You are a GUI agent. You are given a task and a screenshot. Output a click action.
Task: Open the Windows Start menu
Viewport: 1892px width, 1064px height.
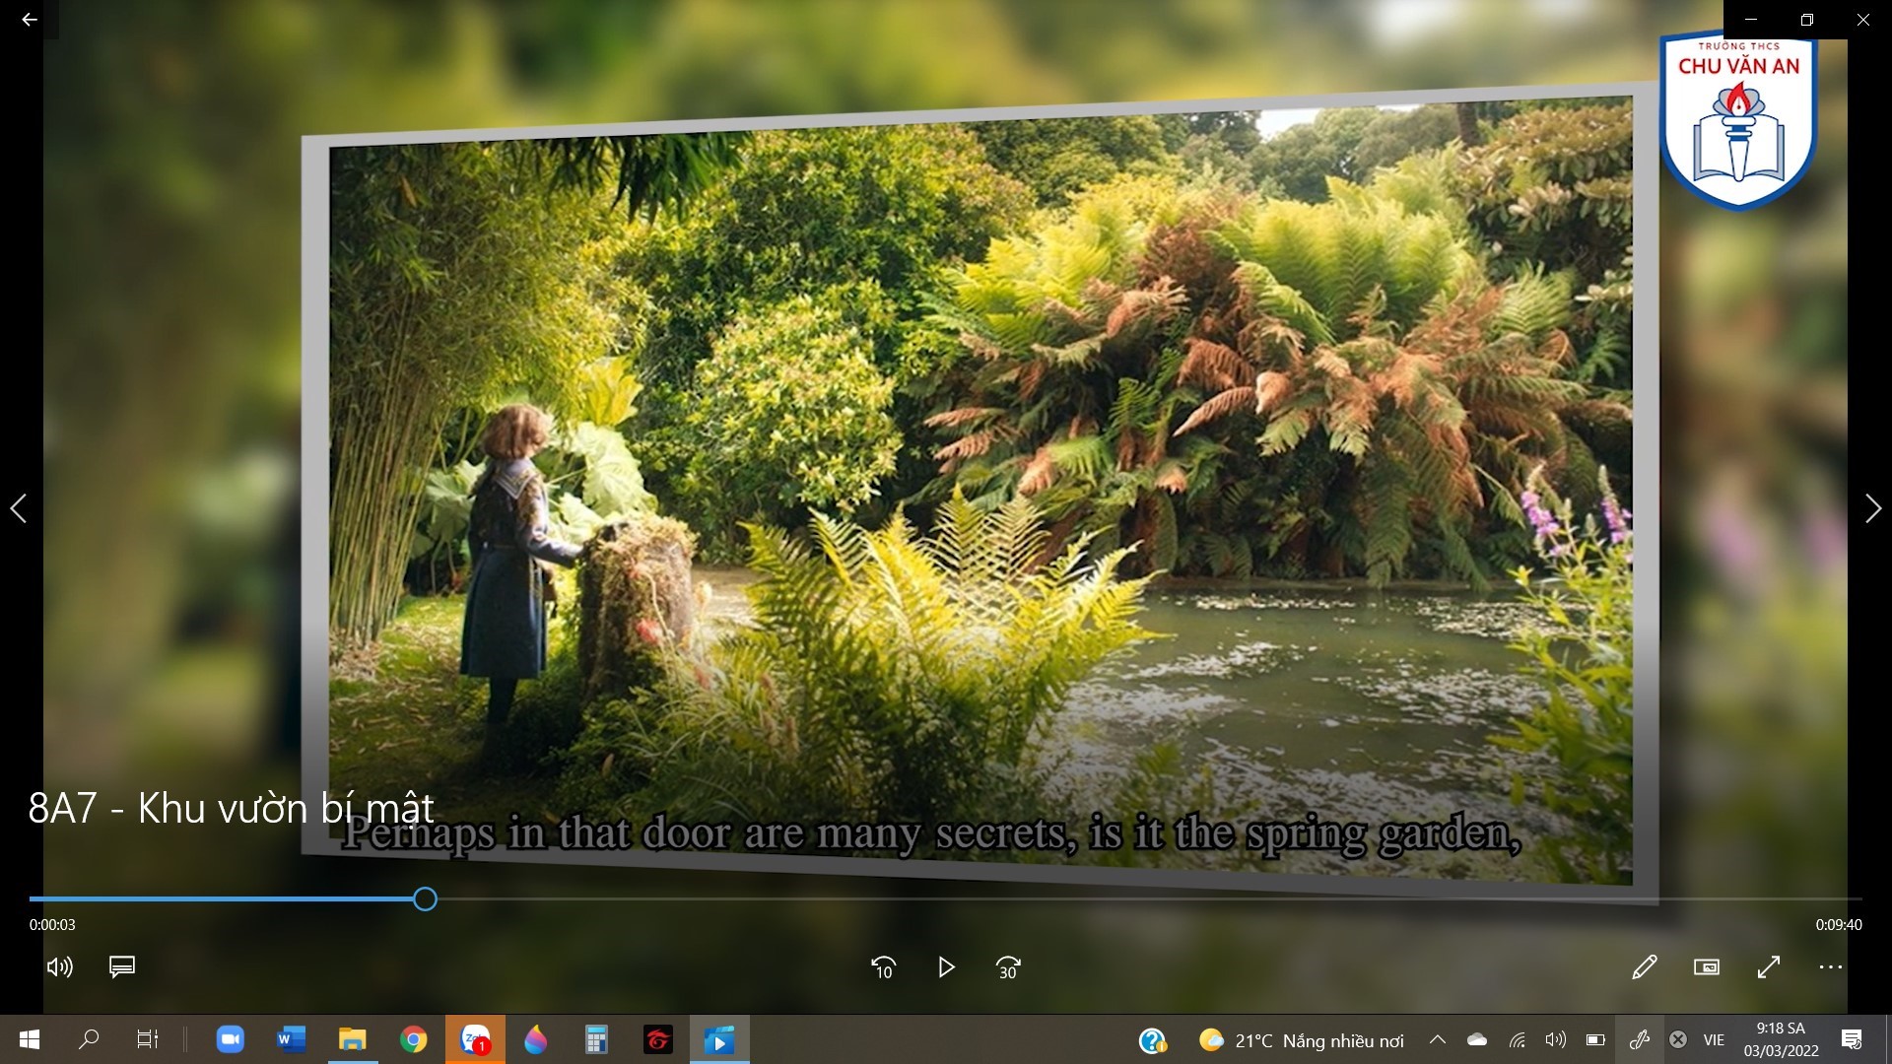30,1039
